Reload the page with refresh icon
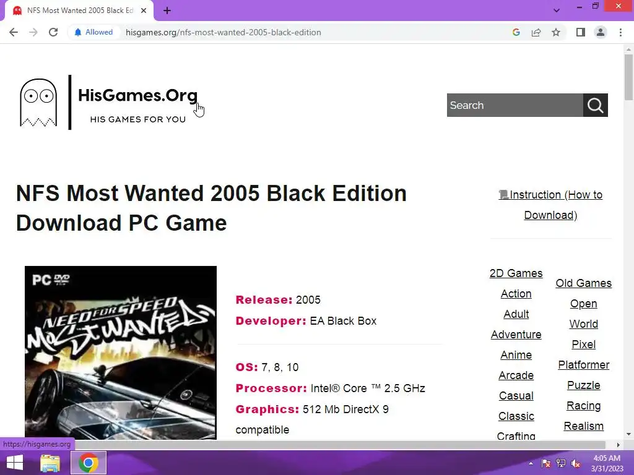 point(53,32)
